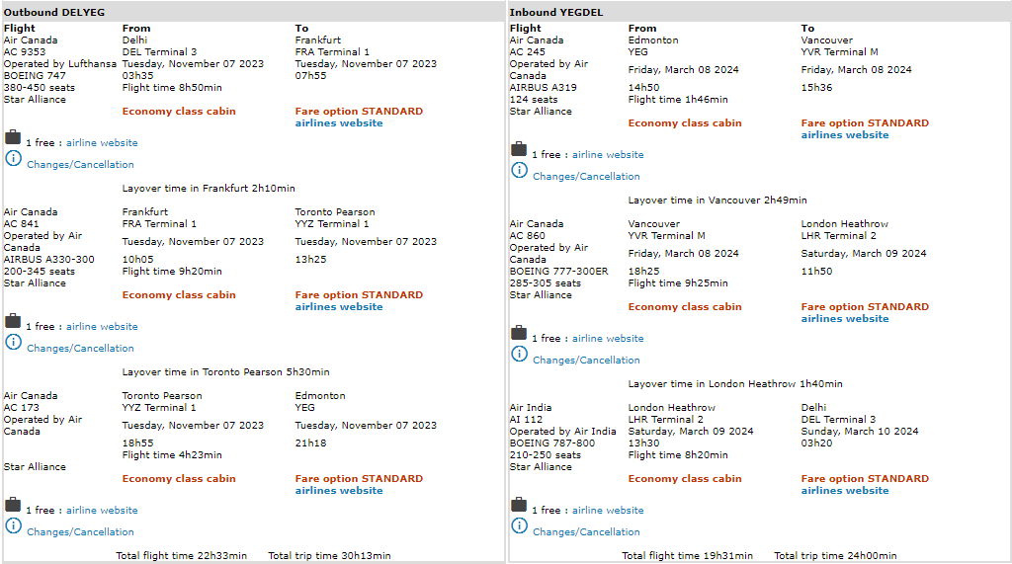The height and width of the screenshot is (564, 1012).
Task: Open baggage 'airline website' link for AI 112
Action: [608, 511]
